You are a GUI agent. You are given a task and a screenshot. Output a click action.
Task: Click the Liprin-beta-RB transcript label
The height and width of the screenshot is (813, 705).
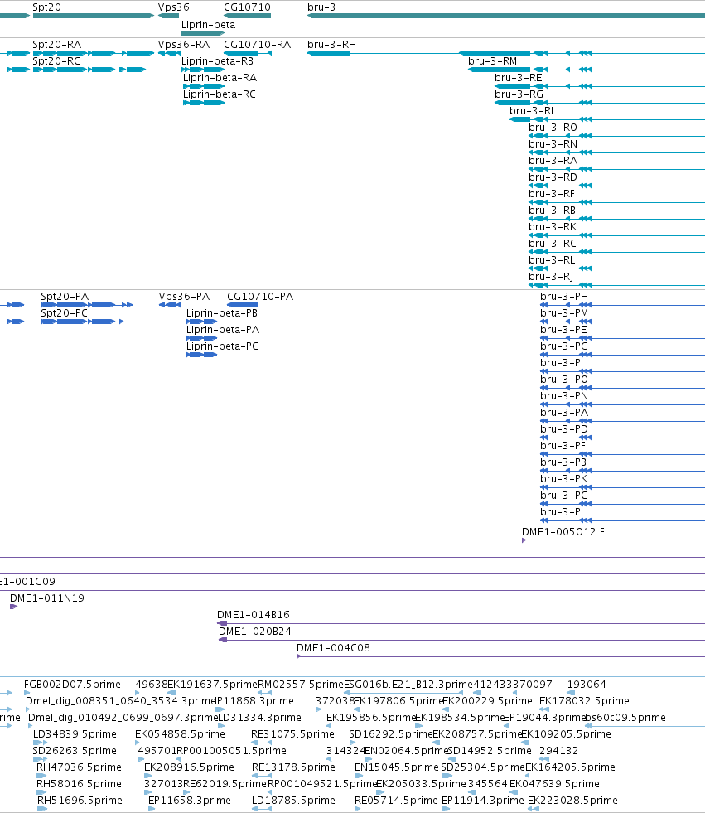217,61
